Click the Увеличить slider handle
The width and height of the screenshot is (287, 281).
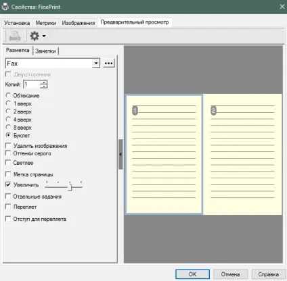pyautogui.click(x=70, y=186)
